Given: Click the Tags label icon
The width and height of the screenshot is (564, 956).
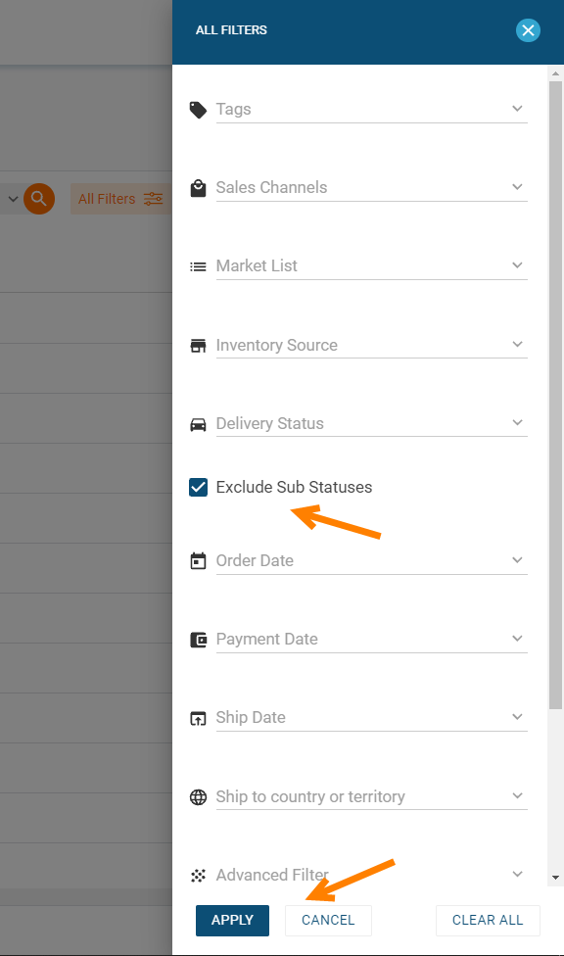Looking at the screenshot, I should click(x=198, y=110).
